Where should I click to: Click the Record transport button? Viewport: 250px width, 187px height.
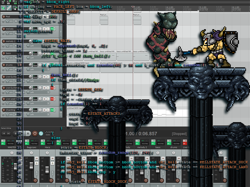point(35,134)
